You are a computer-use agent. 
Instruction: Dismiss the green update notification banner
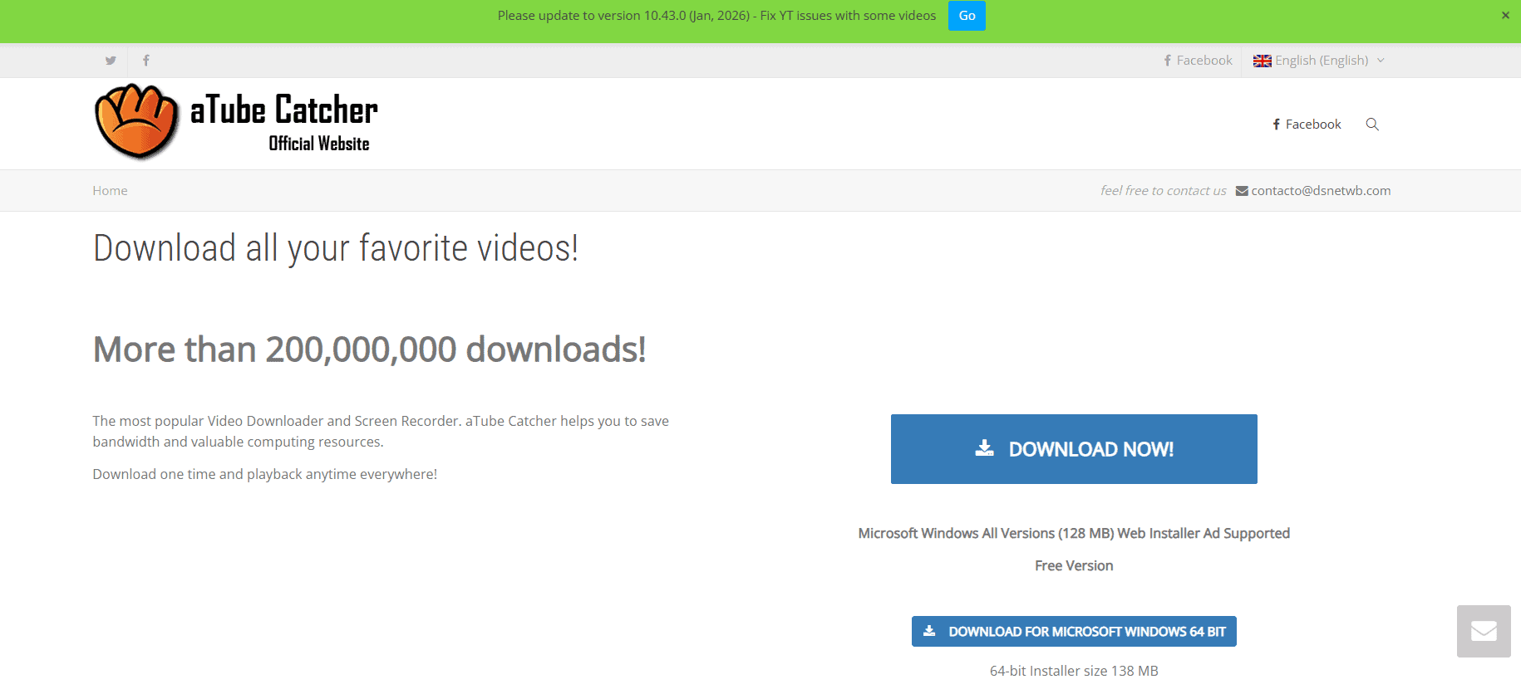tap(1505, 15)
